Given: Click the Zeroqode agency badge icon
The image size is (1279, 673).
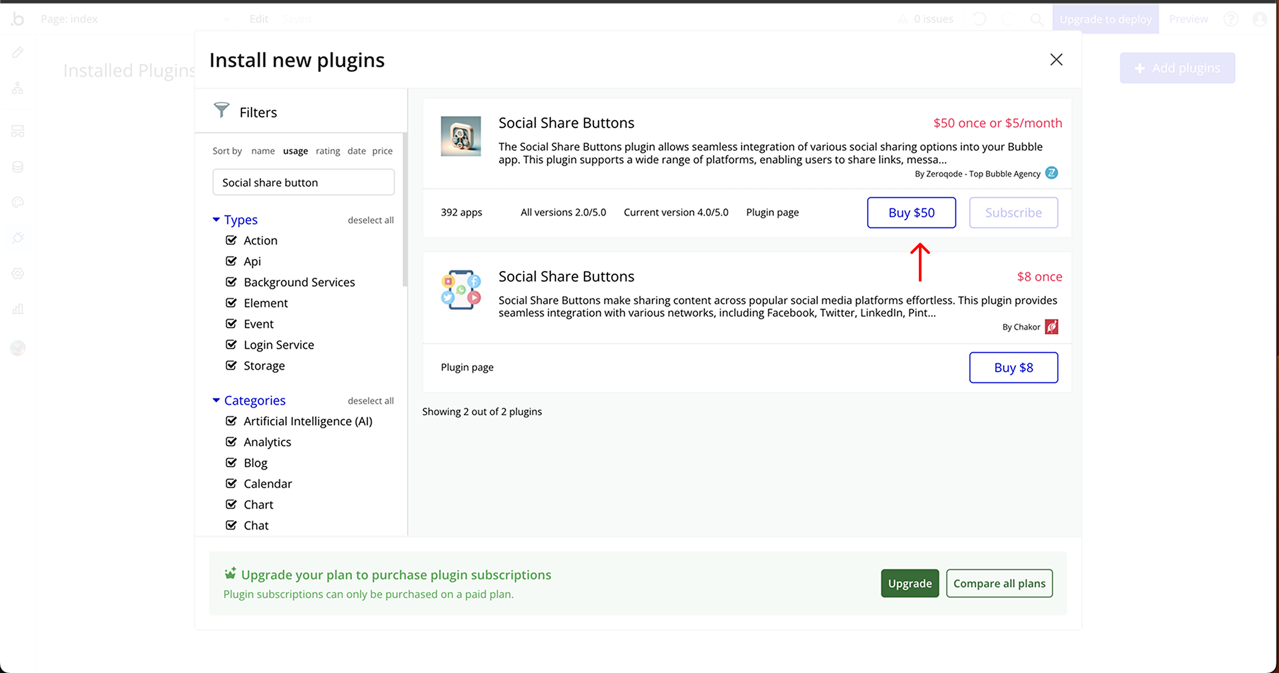Looking at the screenshot, I should point(1051,173).
